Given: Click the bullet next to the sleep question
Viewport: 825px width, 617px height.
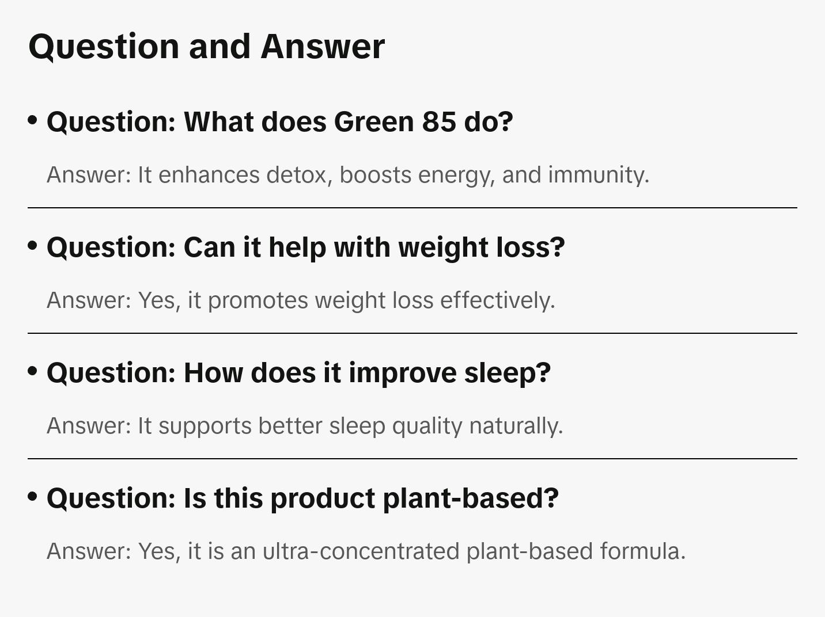Looking at the screenshot, I should pos(33,371).
